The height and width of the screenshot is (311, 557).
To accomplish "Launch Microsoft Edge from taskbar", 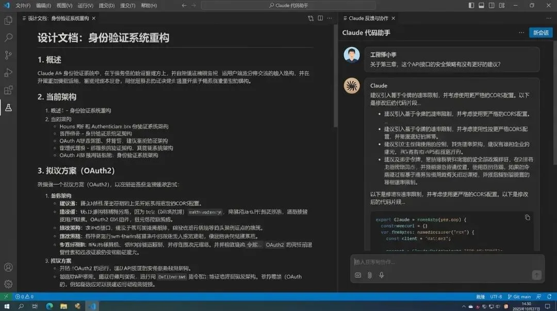I will pos(50,306).
